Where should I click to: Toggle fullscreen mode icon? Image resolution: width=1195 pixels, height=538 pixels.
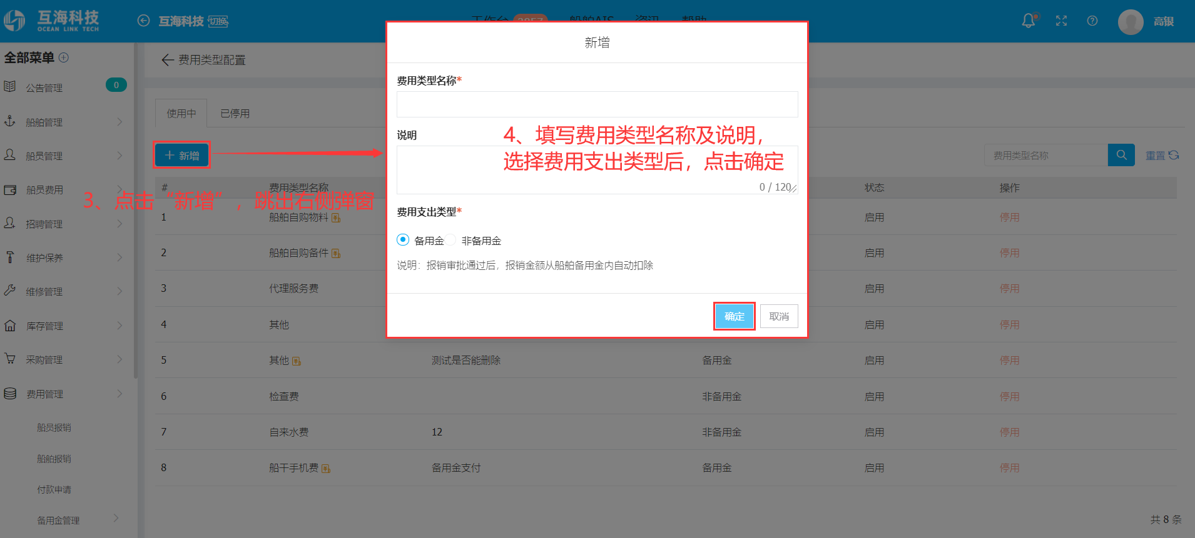point(1061,21)
